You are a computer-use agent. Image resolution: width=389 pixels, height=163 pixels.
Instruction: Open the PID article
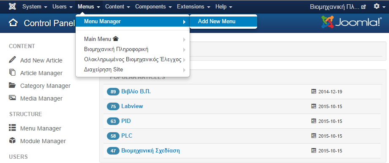point(126,121)
